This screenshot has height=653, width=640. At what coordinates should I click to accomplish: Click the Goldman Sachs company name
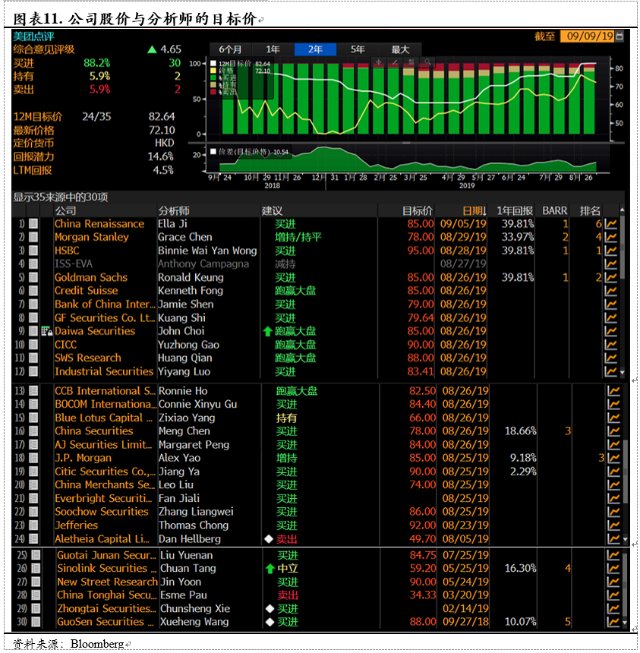pyautogui.click(x=91, y=277)
